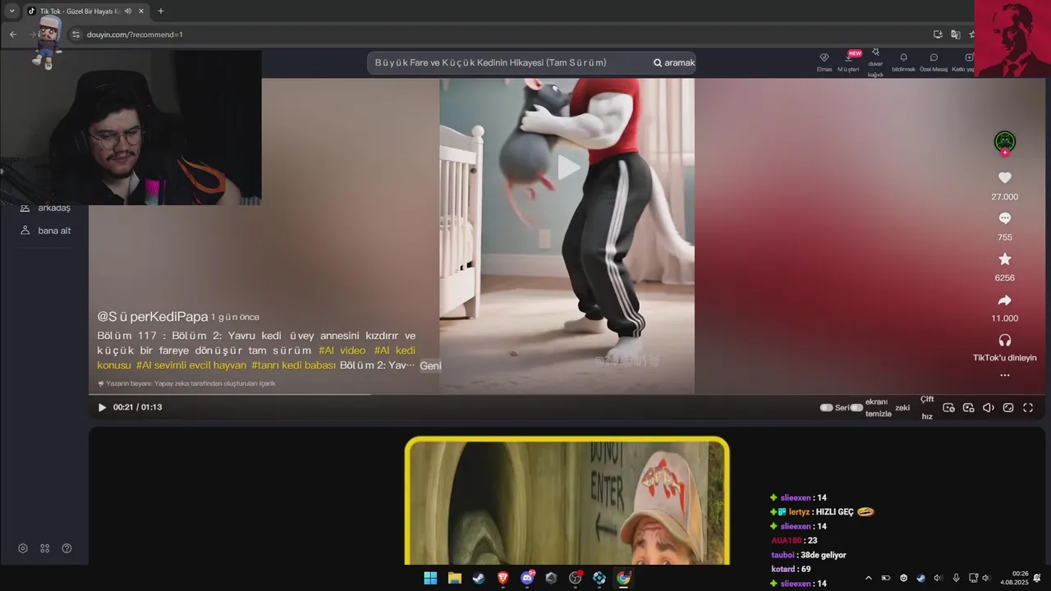Favorite the video with the star icon
Screen dimensions: 1051x591
pos(1004,259)
